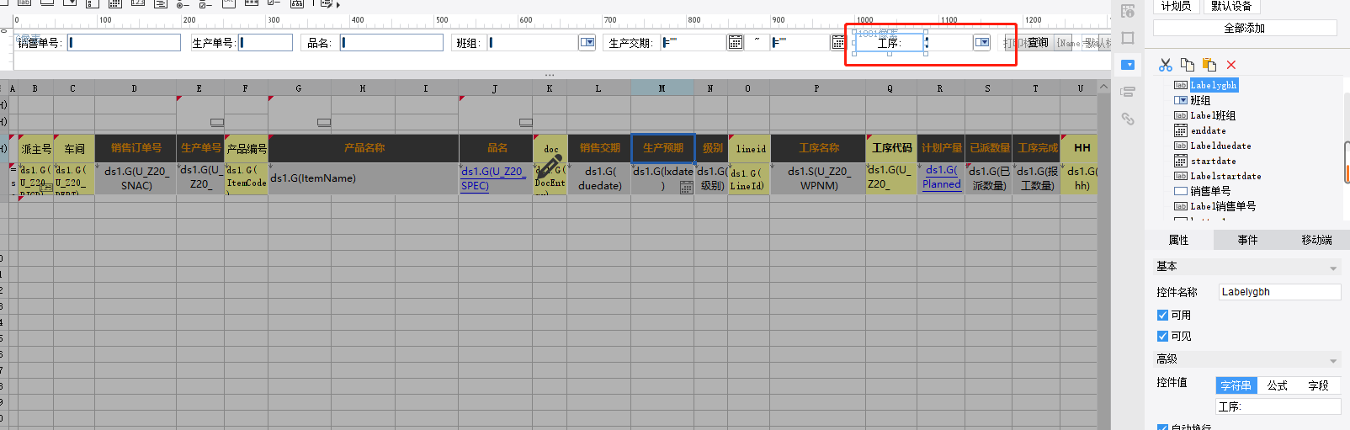Viewport: 1350px width, 430px height.
Task: Select Label销售单号 in widget tree
Action: coord(1223,206)
